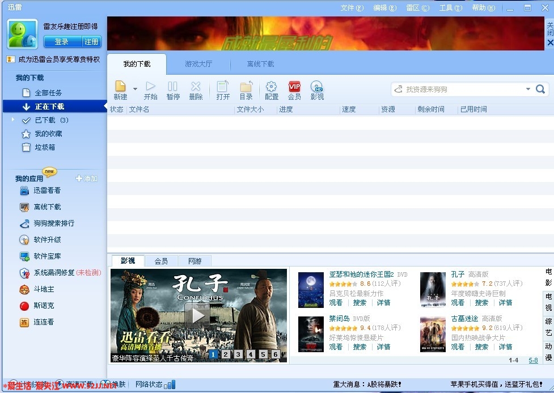Click the 注册 register button

91,42
